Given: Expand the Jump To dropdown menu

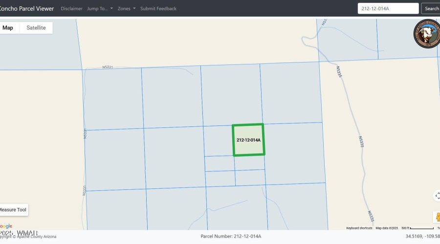Looking at the screenshot, I should click(100, 9).
